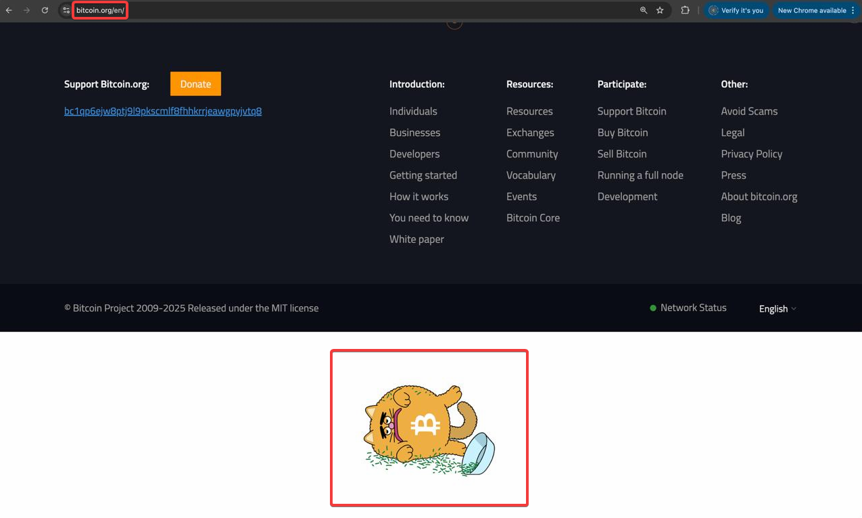Open the Exchanges link
This screenshot has height=518, width=862.
coord(530,133)
